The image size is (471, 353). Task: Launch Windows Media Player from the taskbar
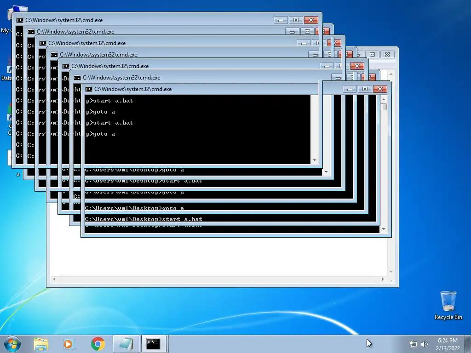pos(69,344)
